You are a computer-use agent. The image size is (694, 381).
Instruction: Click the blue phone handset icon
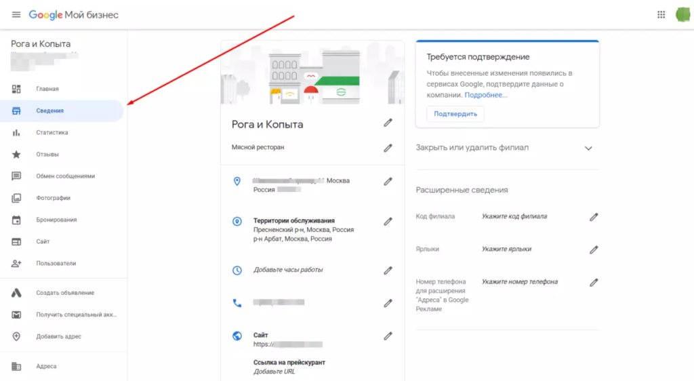click(x=237, y=303)
